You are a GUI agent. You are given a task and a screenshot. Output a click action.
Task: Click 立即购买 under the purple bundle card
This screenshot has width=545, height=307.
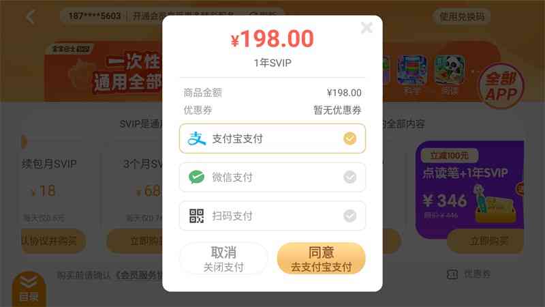pyautogui.click(x=488, y=241)
